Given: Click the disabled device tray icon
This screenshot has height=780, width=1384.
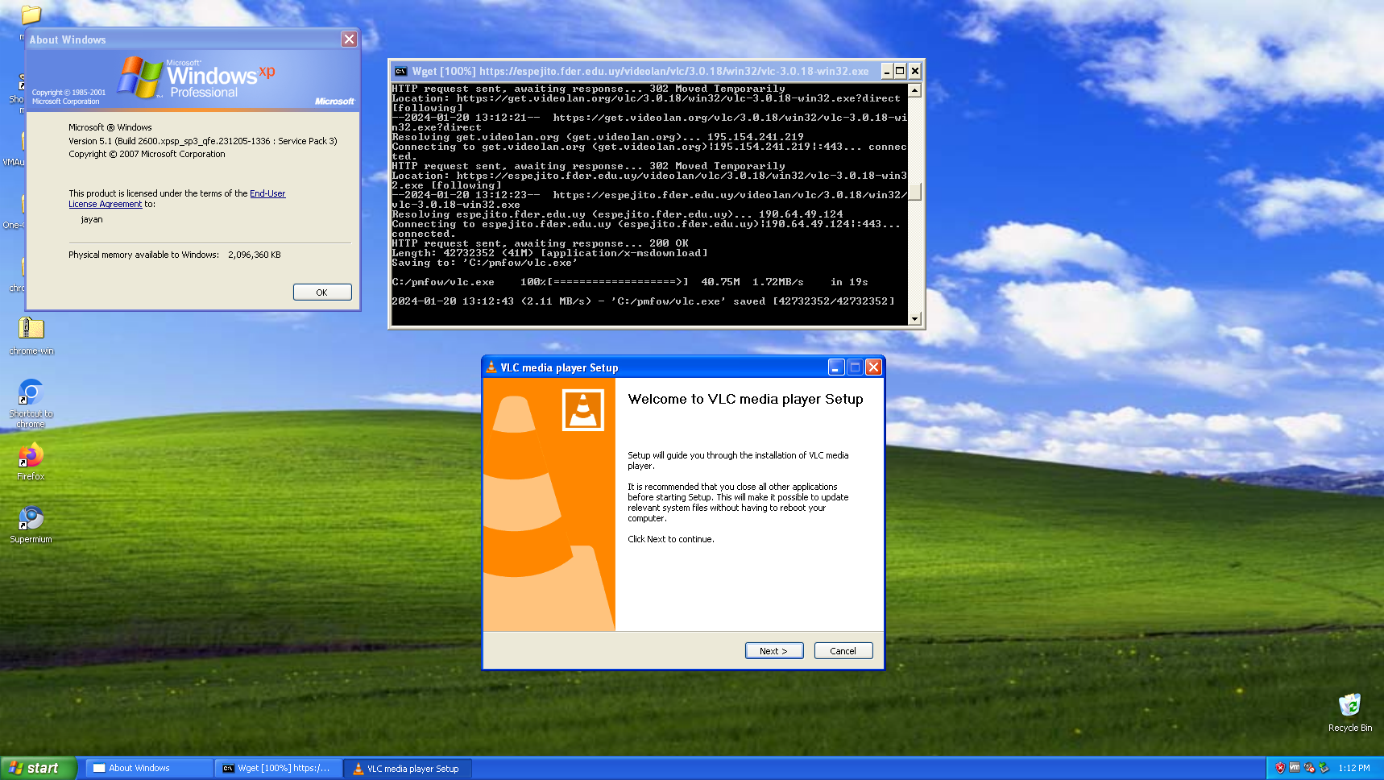Looking at the screenshot, I should pyautogui.click(x=1309, y=768).
